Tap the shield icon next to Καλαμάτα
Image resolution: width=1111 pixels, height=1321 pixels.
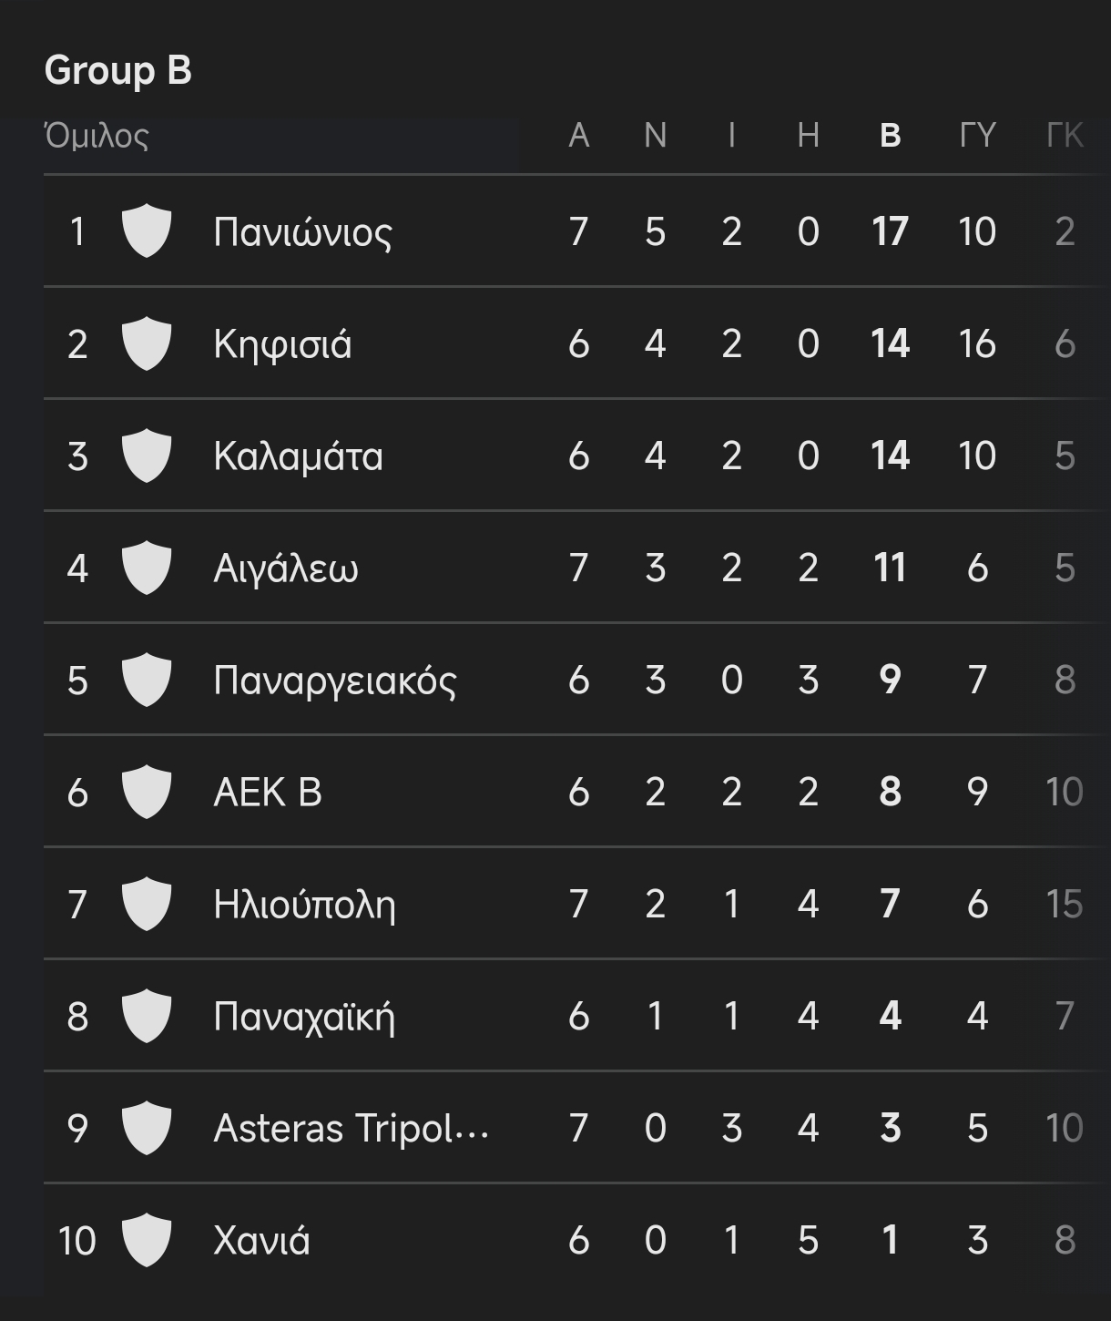click(146, 456)
